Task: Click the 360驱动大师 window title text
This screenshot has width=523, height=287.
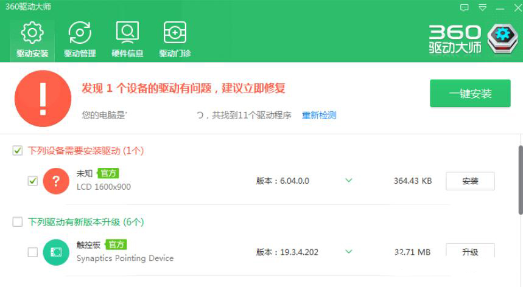Action: [x=28, y=7]
